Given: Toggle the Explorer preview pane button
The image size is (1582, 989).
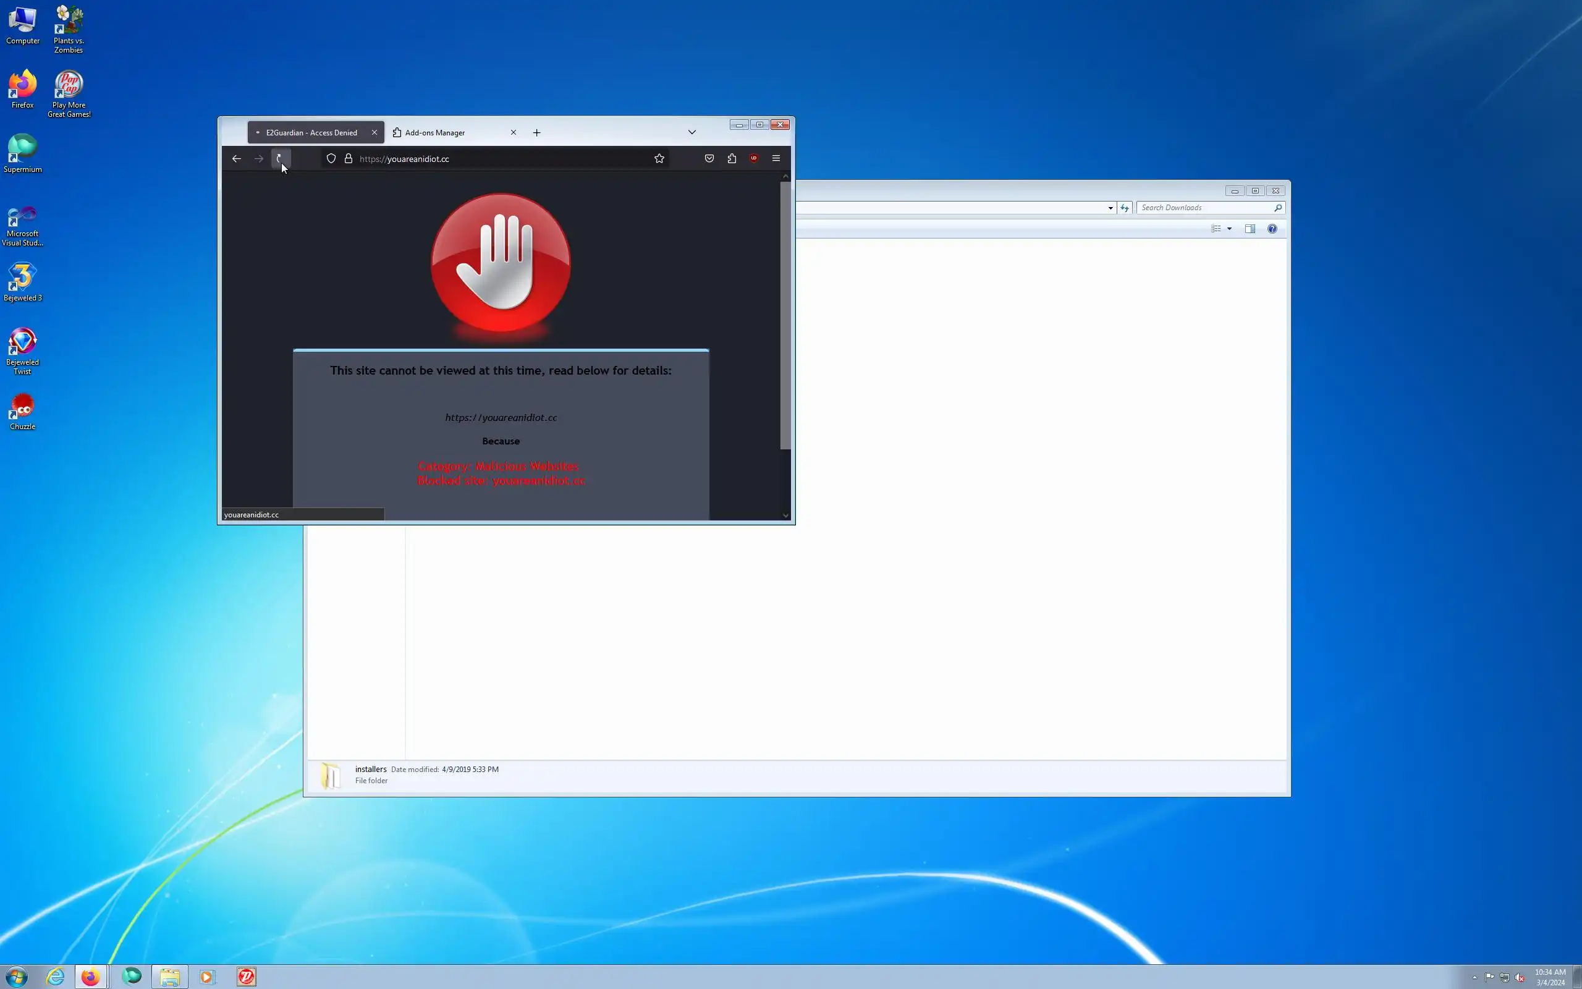Looking at the screenshot, I should [x=1250, y=229].
